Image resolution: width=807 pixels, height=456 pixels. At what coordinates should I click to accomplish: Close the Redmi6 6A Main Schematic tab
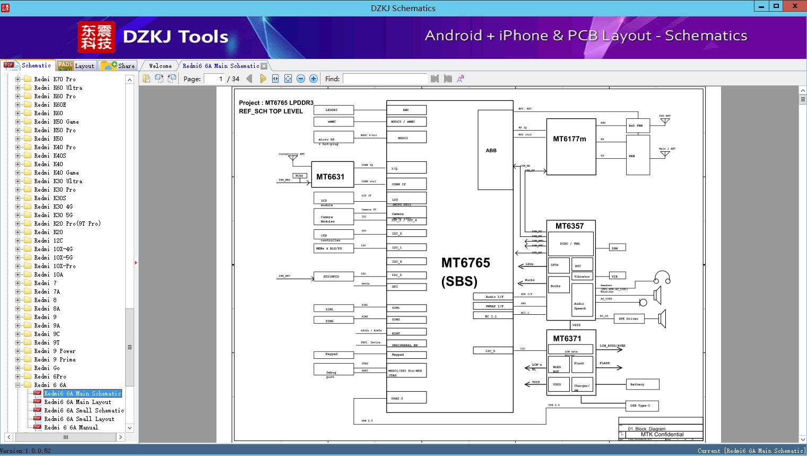click(x=264, y=66)
